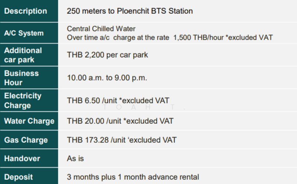The width and height of the screenshot is (297, 184).
Task: Select the 'As is' handover value
Action: [x=75, y=158]
